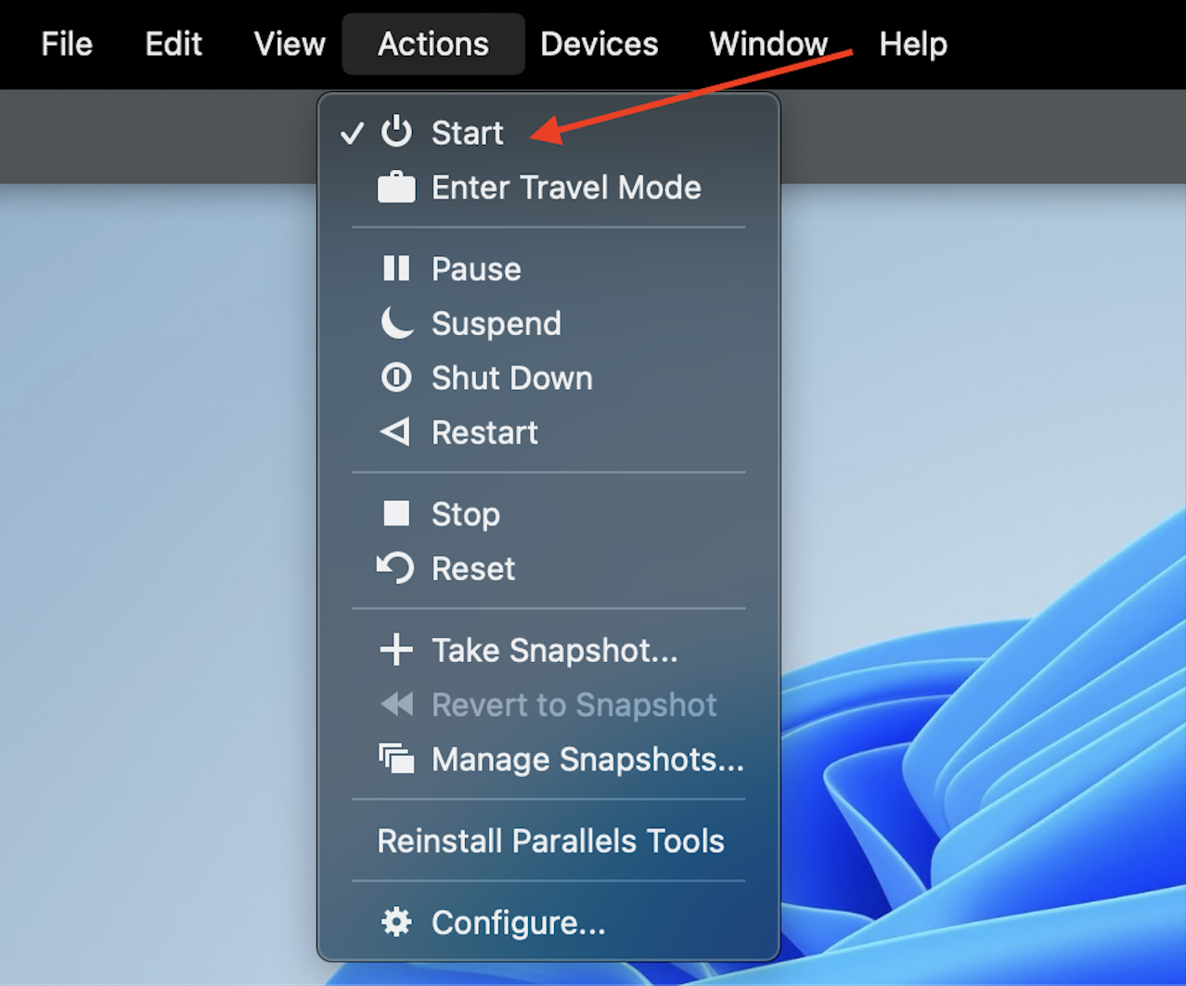
Task: Open the View menu dropdown
Action: (x=290, y=45)
